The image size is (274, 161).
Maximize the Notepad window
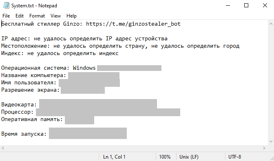point(246,6)
